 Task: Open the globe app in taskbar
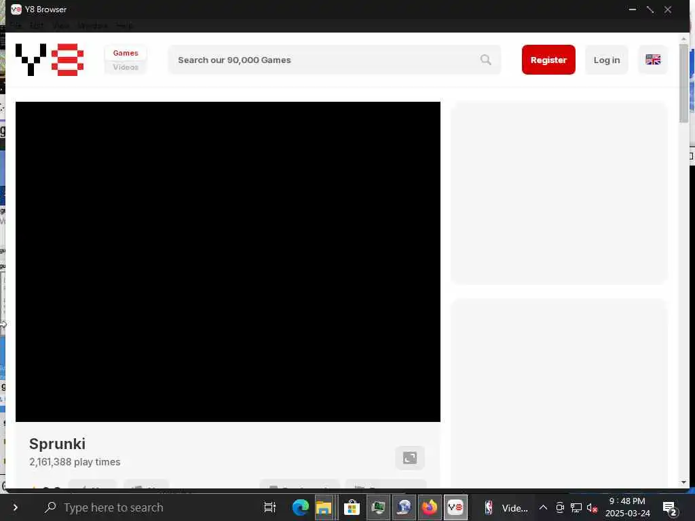404,507
